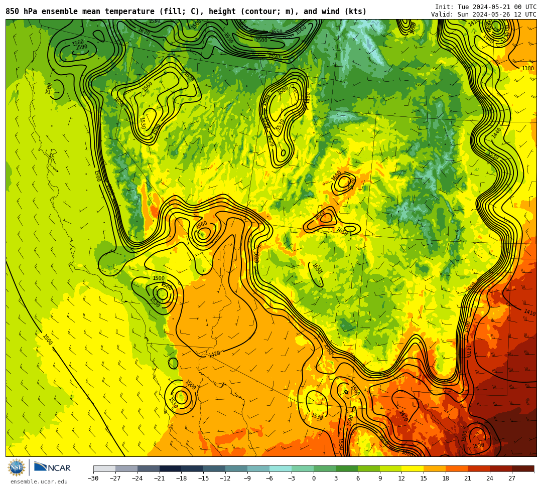Image resolution: width=542 pixels, height=488 pixels.
Task: Click the −18 colorbar tick label
Action: [x=182, y=478]
